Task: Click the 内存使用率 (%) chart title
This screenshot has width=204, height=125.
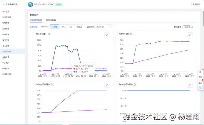Action: [126, 34]
